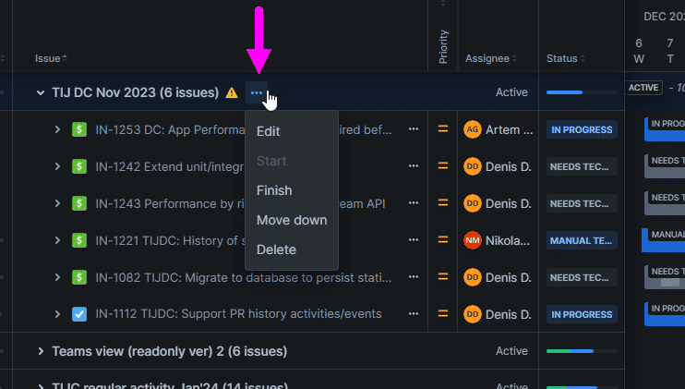Click the green story icon of IN-1242
The height and width of the screenshot is (389, 685).
pos(79,166)
